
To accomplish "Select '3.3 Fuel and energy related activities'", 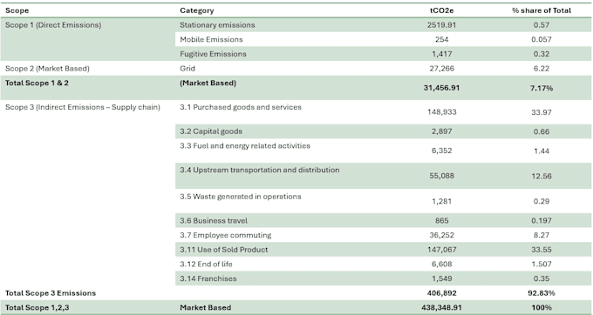I will pos(245,146).
